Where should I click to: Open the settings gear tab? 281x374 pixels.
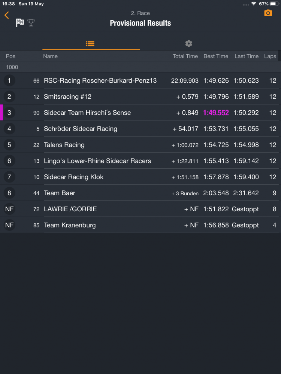[188, 43]
